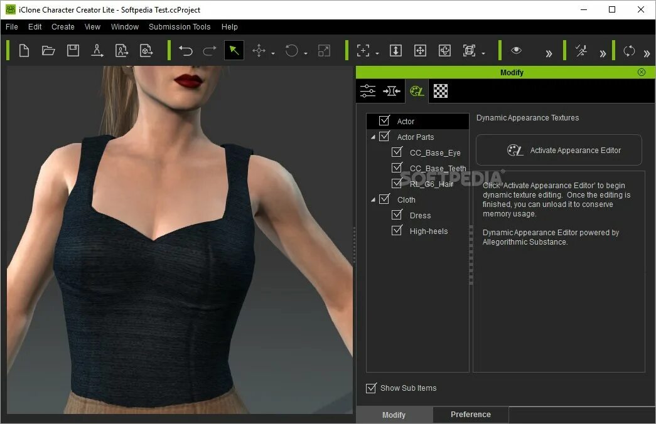Select the Move gizmo tool

(259, 50)
